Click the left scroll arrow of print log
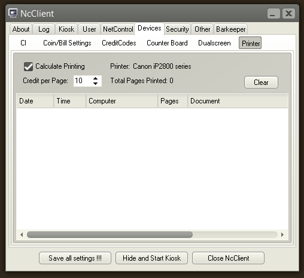The height and width of the screenshot is (278, 304). point(22,234)
